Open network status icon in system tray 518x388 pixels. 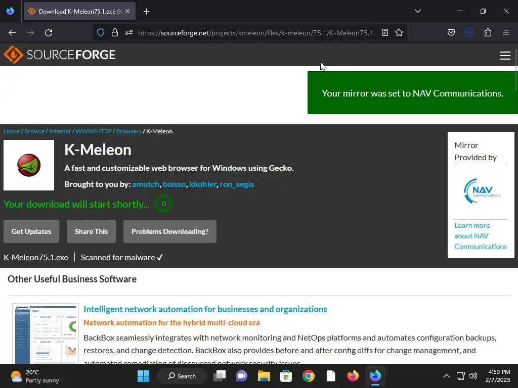[x=460, y=376]
